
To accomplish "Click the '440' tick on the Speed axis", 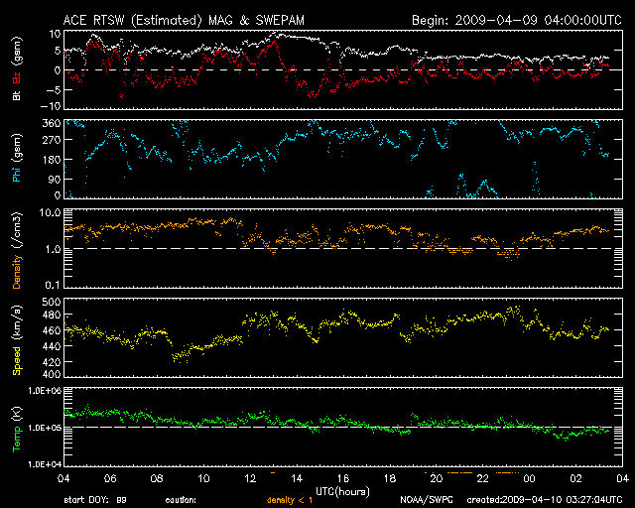I will point(52,346).
